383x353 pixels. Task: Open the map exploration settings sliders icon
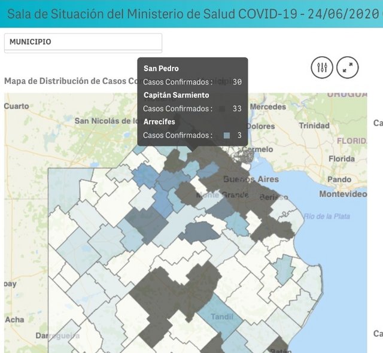322,67
